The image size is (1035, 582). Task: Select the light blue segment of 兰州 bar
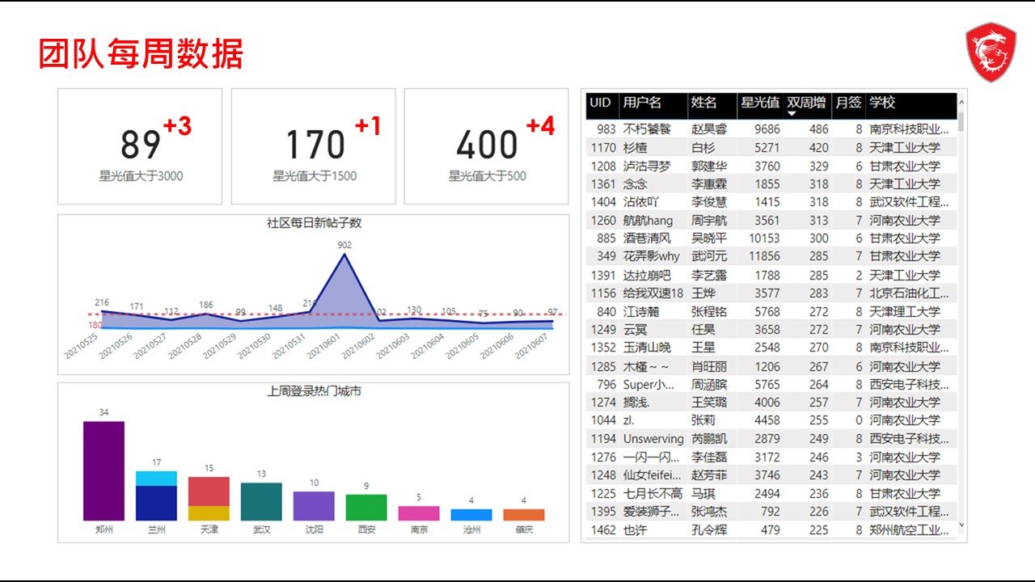coord(156,478)
